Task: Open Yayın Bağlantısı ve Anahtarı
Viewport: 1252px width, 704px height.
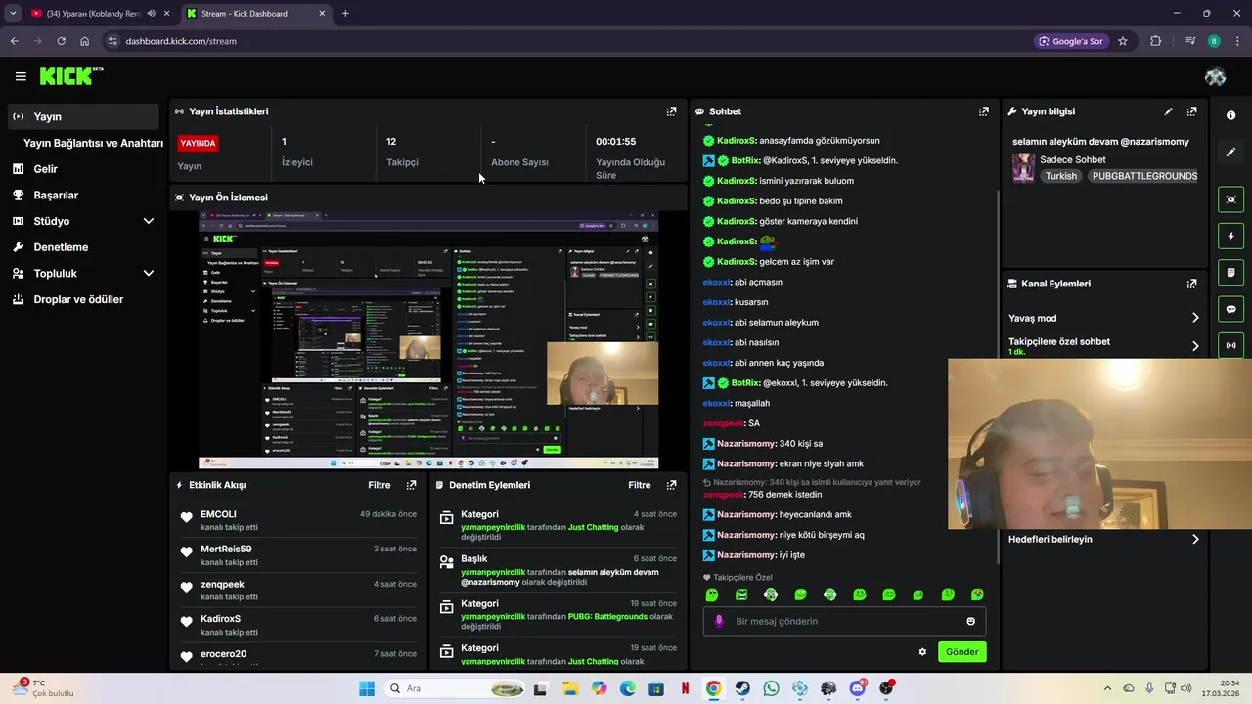Action: pos(93,143)
